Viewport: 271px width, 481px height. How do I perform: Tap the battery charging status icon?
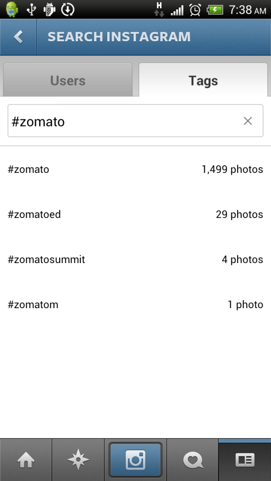pos(215,10)
